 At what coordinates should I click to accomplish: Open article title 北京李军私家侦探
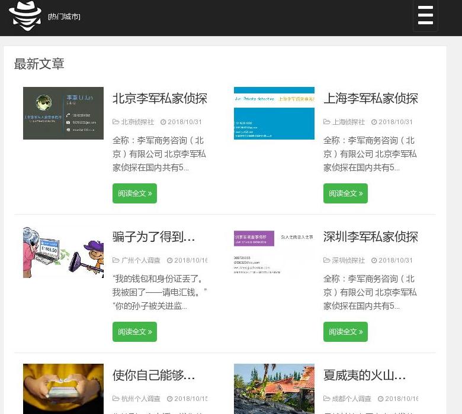160,99
